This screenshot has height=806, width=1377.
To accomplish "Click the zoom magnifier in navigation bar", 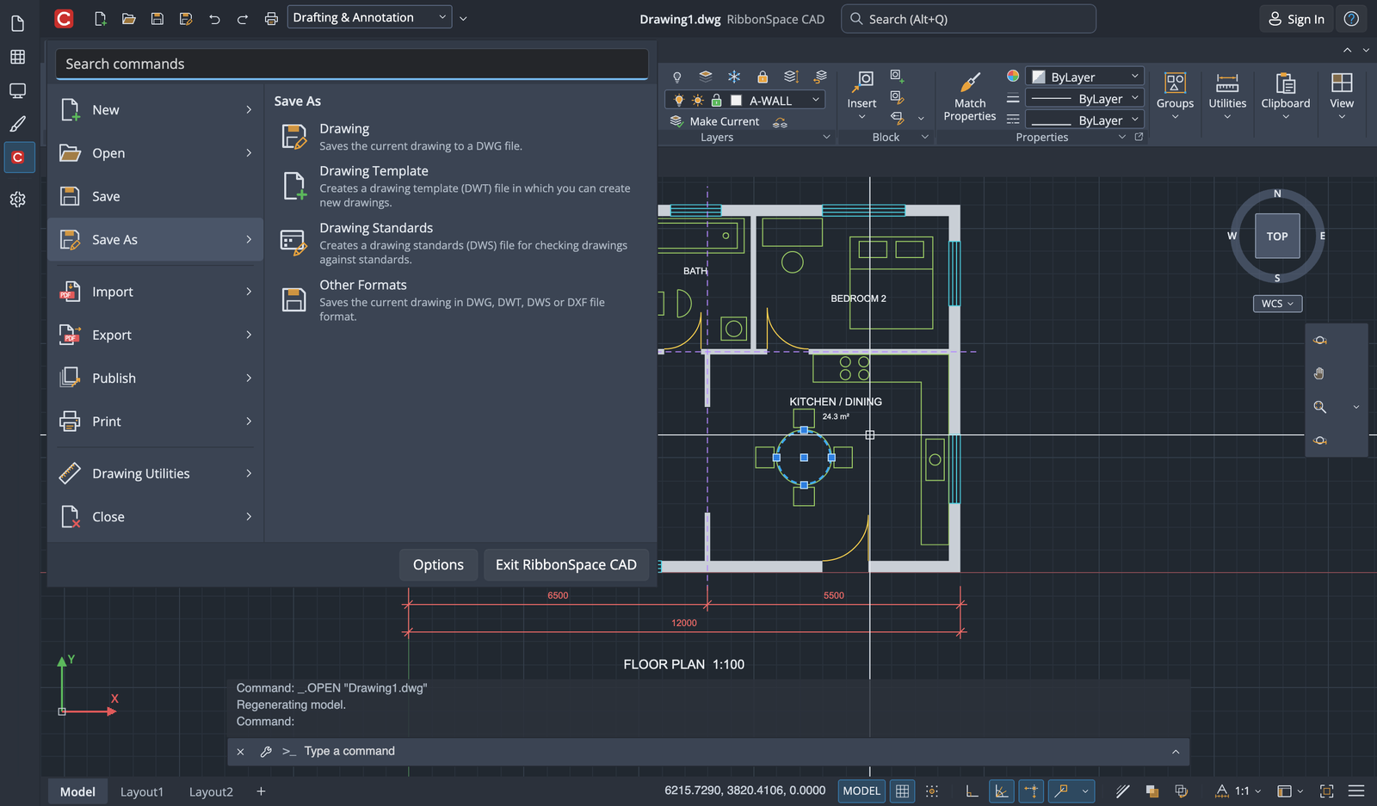I will tap(1320, 407).
